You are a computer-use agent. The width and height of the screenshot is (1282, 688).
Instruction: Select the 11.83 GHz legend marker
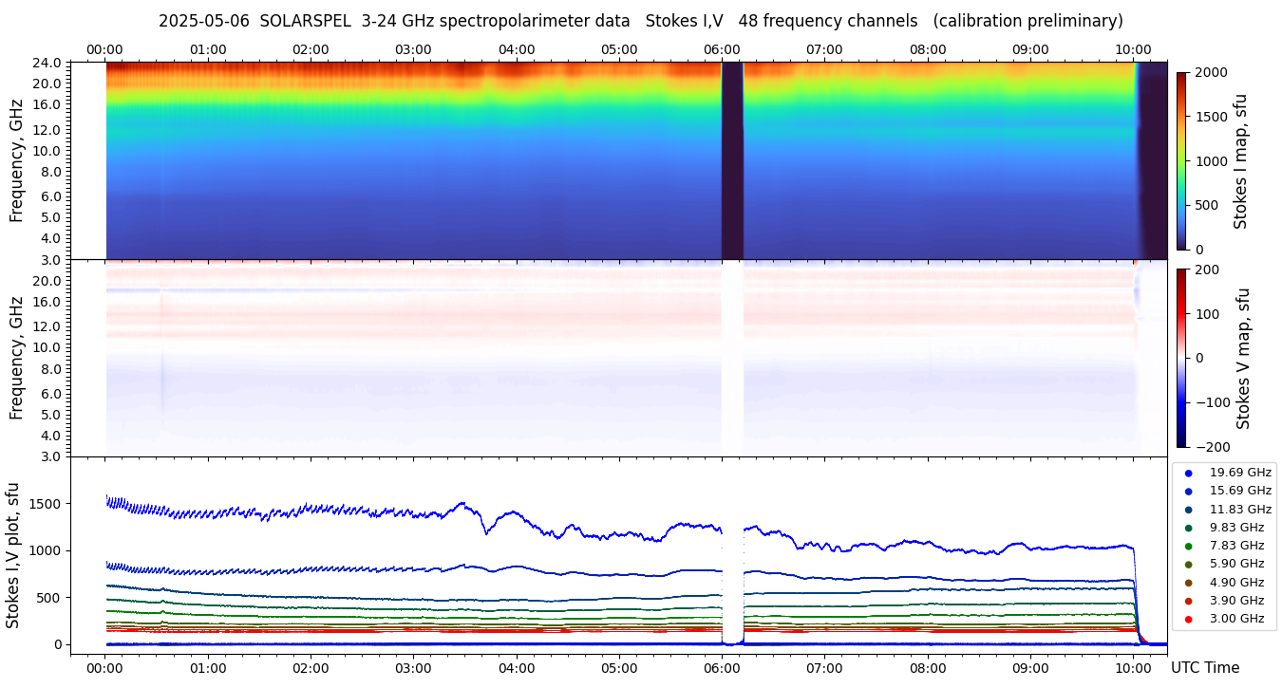pyautogui.click(x=1188, y=510)
